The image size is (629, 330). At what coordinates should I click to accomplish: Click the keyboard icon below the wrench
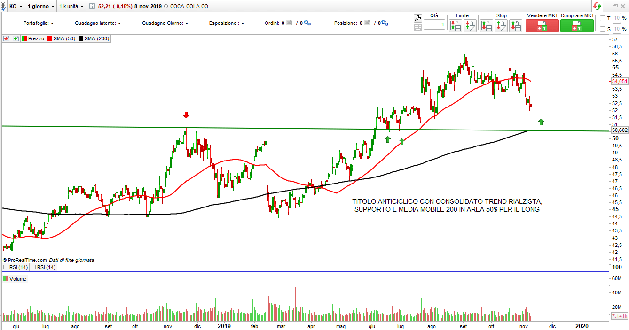point(418,27)
